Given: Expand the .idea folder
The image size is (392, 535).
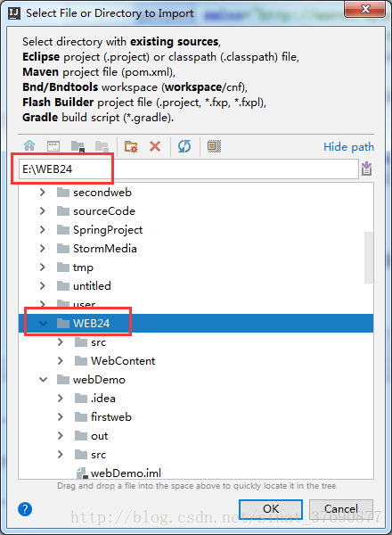Looking at the screenshot, I should coord(61,399).
